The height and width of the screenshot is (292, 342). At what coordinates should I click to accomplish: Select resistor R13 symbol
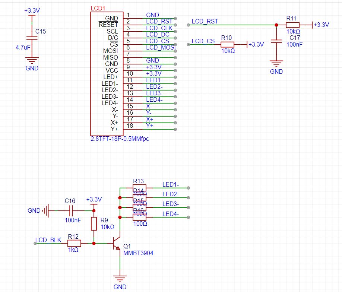(139, 188)
